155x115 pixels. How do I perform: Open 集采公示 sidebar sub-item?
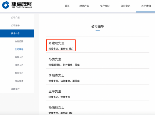(x=19, y=73)
